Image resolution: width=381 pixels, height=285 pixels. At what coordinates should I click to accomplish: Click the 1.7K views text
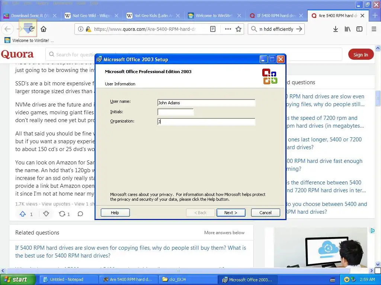[26, 204]
